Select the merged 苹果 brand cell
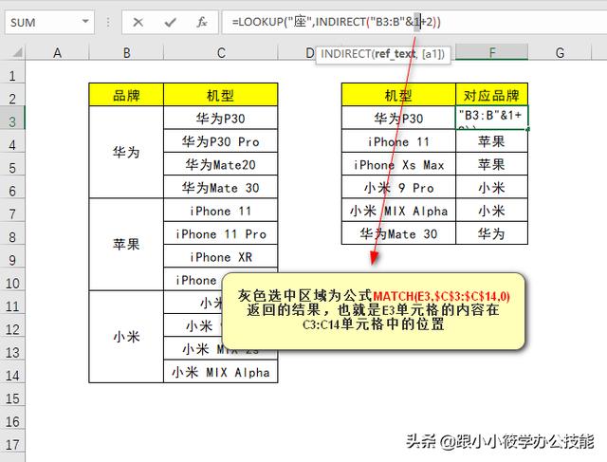Viewport: 607px width, 462px height. (x=126, y=245)
